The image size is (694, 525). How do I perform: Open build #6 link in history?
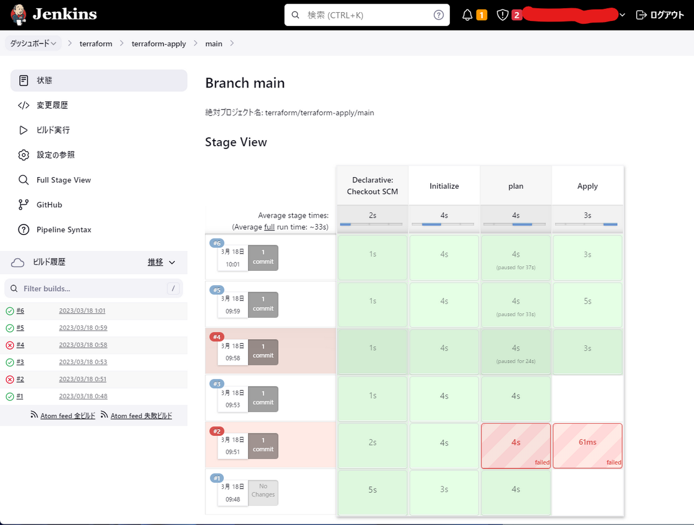20,311
